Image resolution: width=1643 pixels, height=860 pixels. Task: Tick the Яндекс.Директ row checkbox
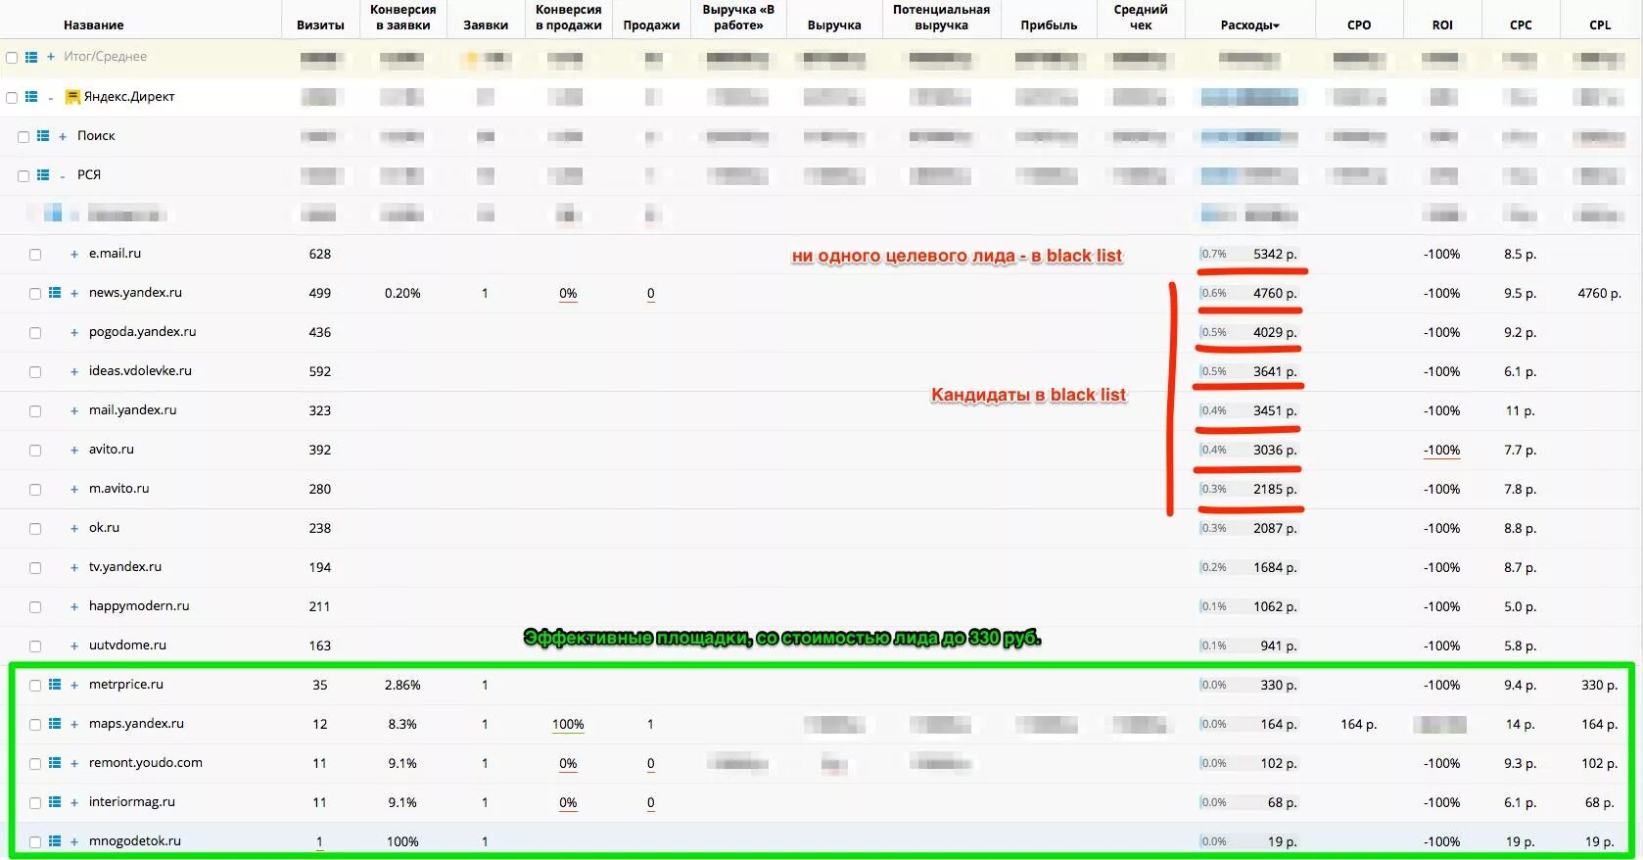tap(12, 97)
